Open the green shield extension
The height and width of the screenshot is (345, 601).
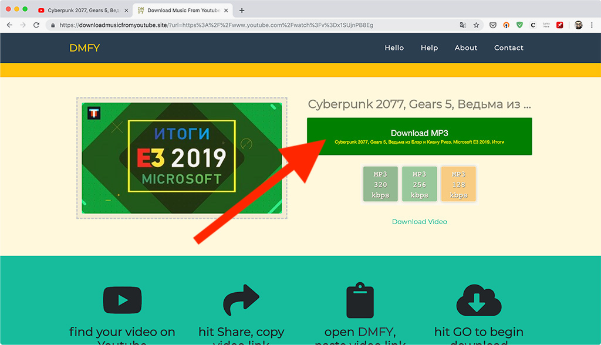click(x=519, y=25)
